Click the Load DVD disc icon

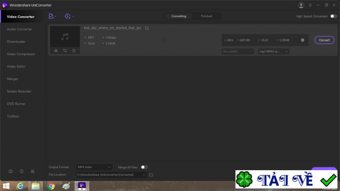coord(68,16)
